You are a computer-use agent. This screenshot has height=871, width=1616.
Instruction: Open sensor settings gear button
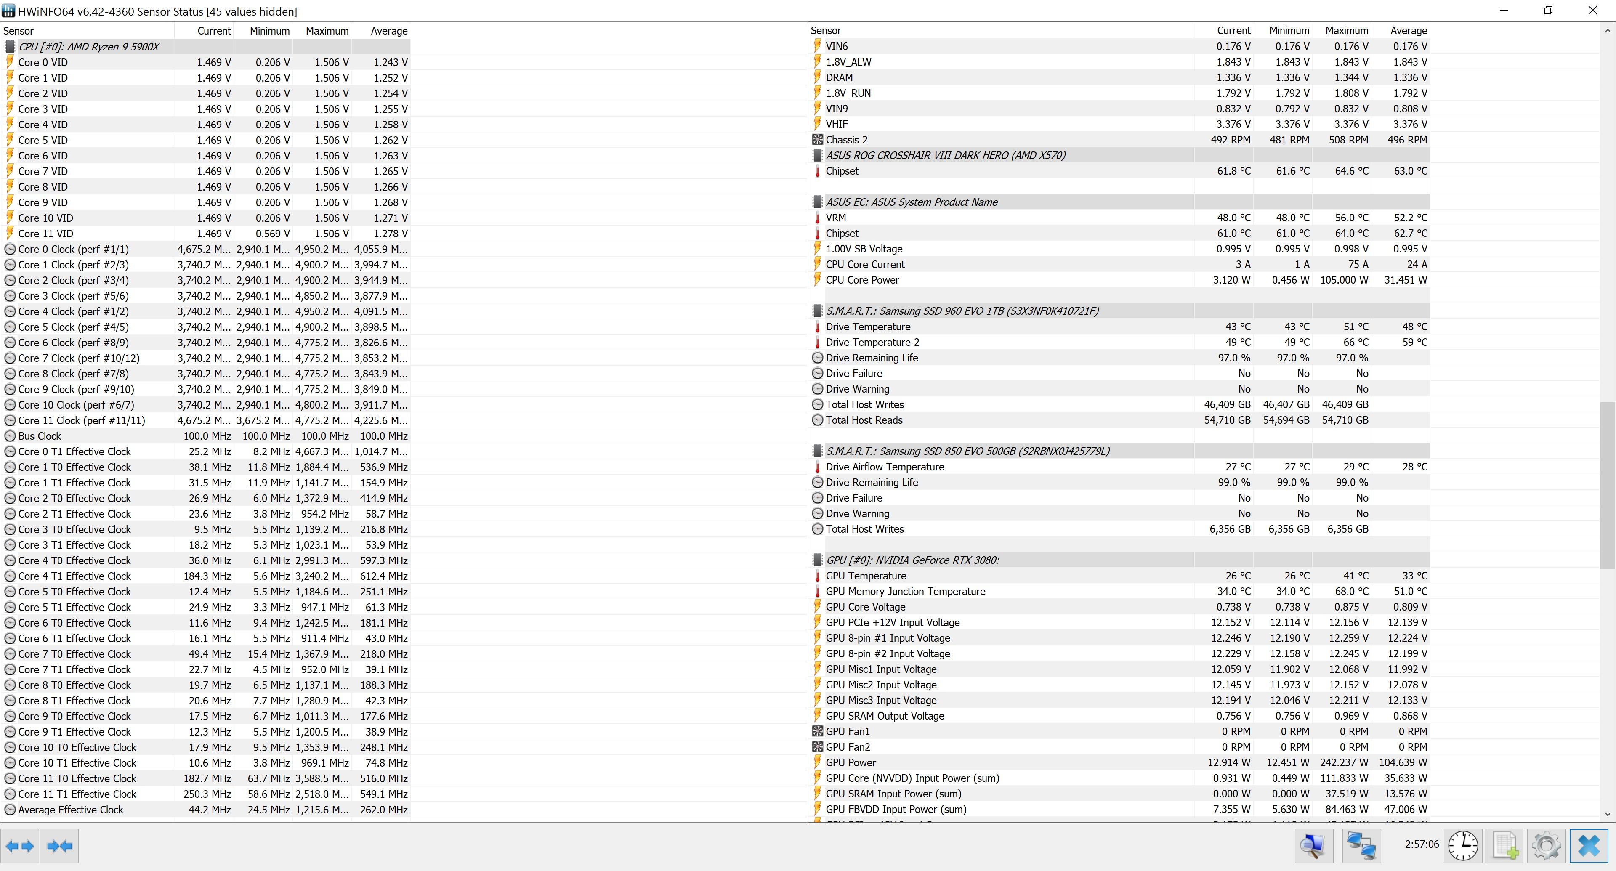[1547, 846]
